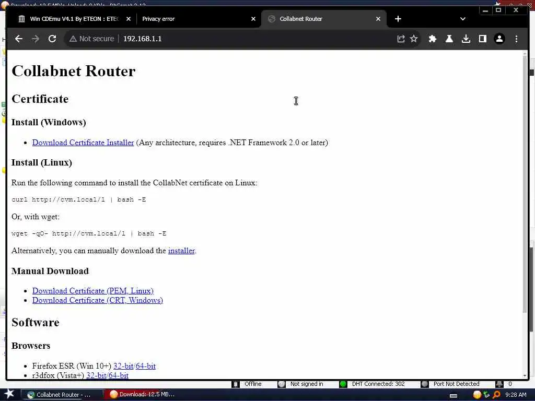This screenshot has height=401, width=535.
Task: Open the taskbar start star button
Action: pyautogui.click(x=9, y=394)
